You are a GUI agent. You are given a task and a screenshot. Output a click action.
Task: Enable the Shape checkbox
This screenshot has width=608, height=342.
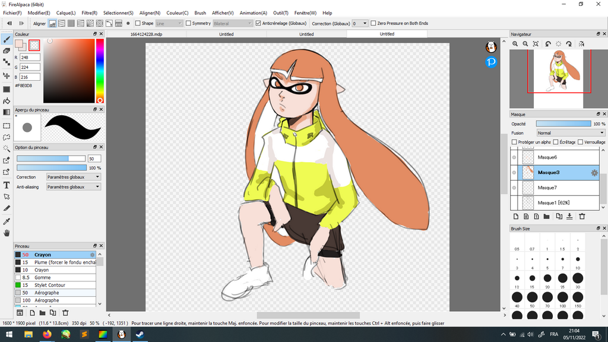pyautogui.click(x=138, y=23)
